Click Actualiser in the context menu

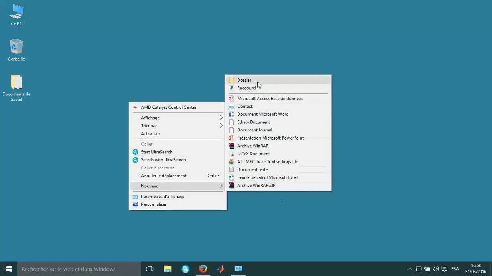click(x=178, y=134)
